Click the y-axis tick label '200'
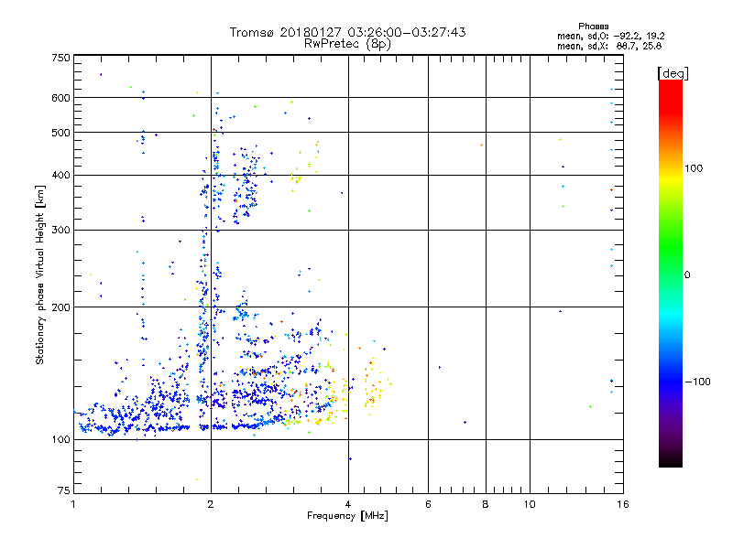The width and height of the screenshot is (733, 549). (60, 307)
